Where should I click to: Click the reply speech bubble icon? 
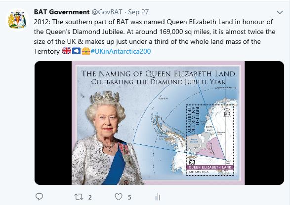tap(39, 197)
